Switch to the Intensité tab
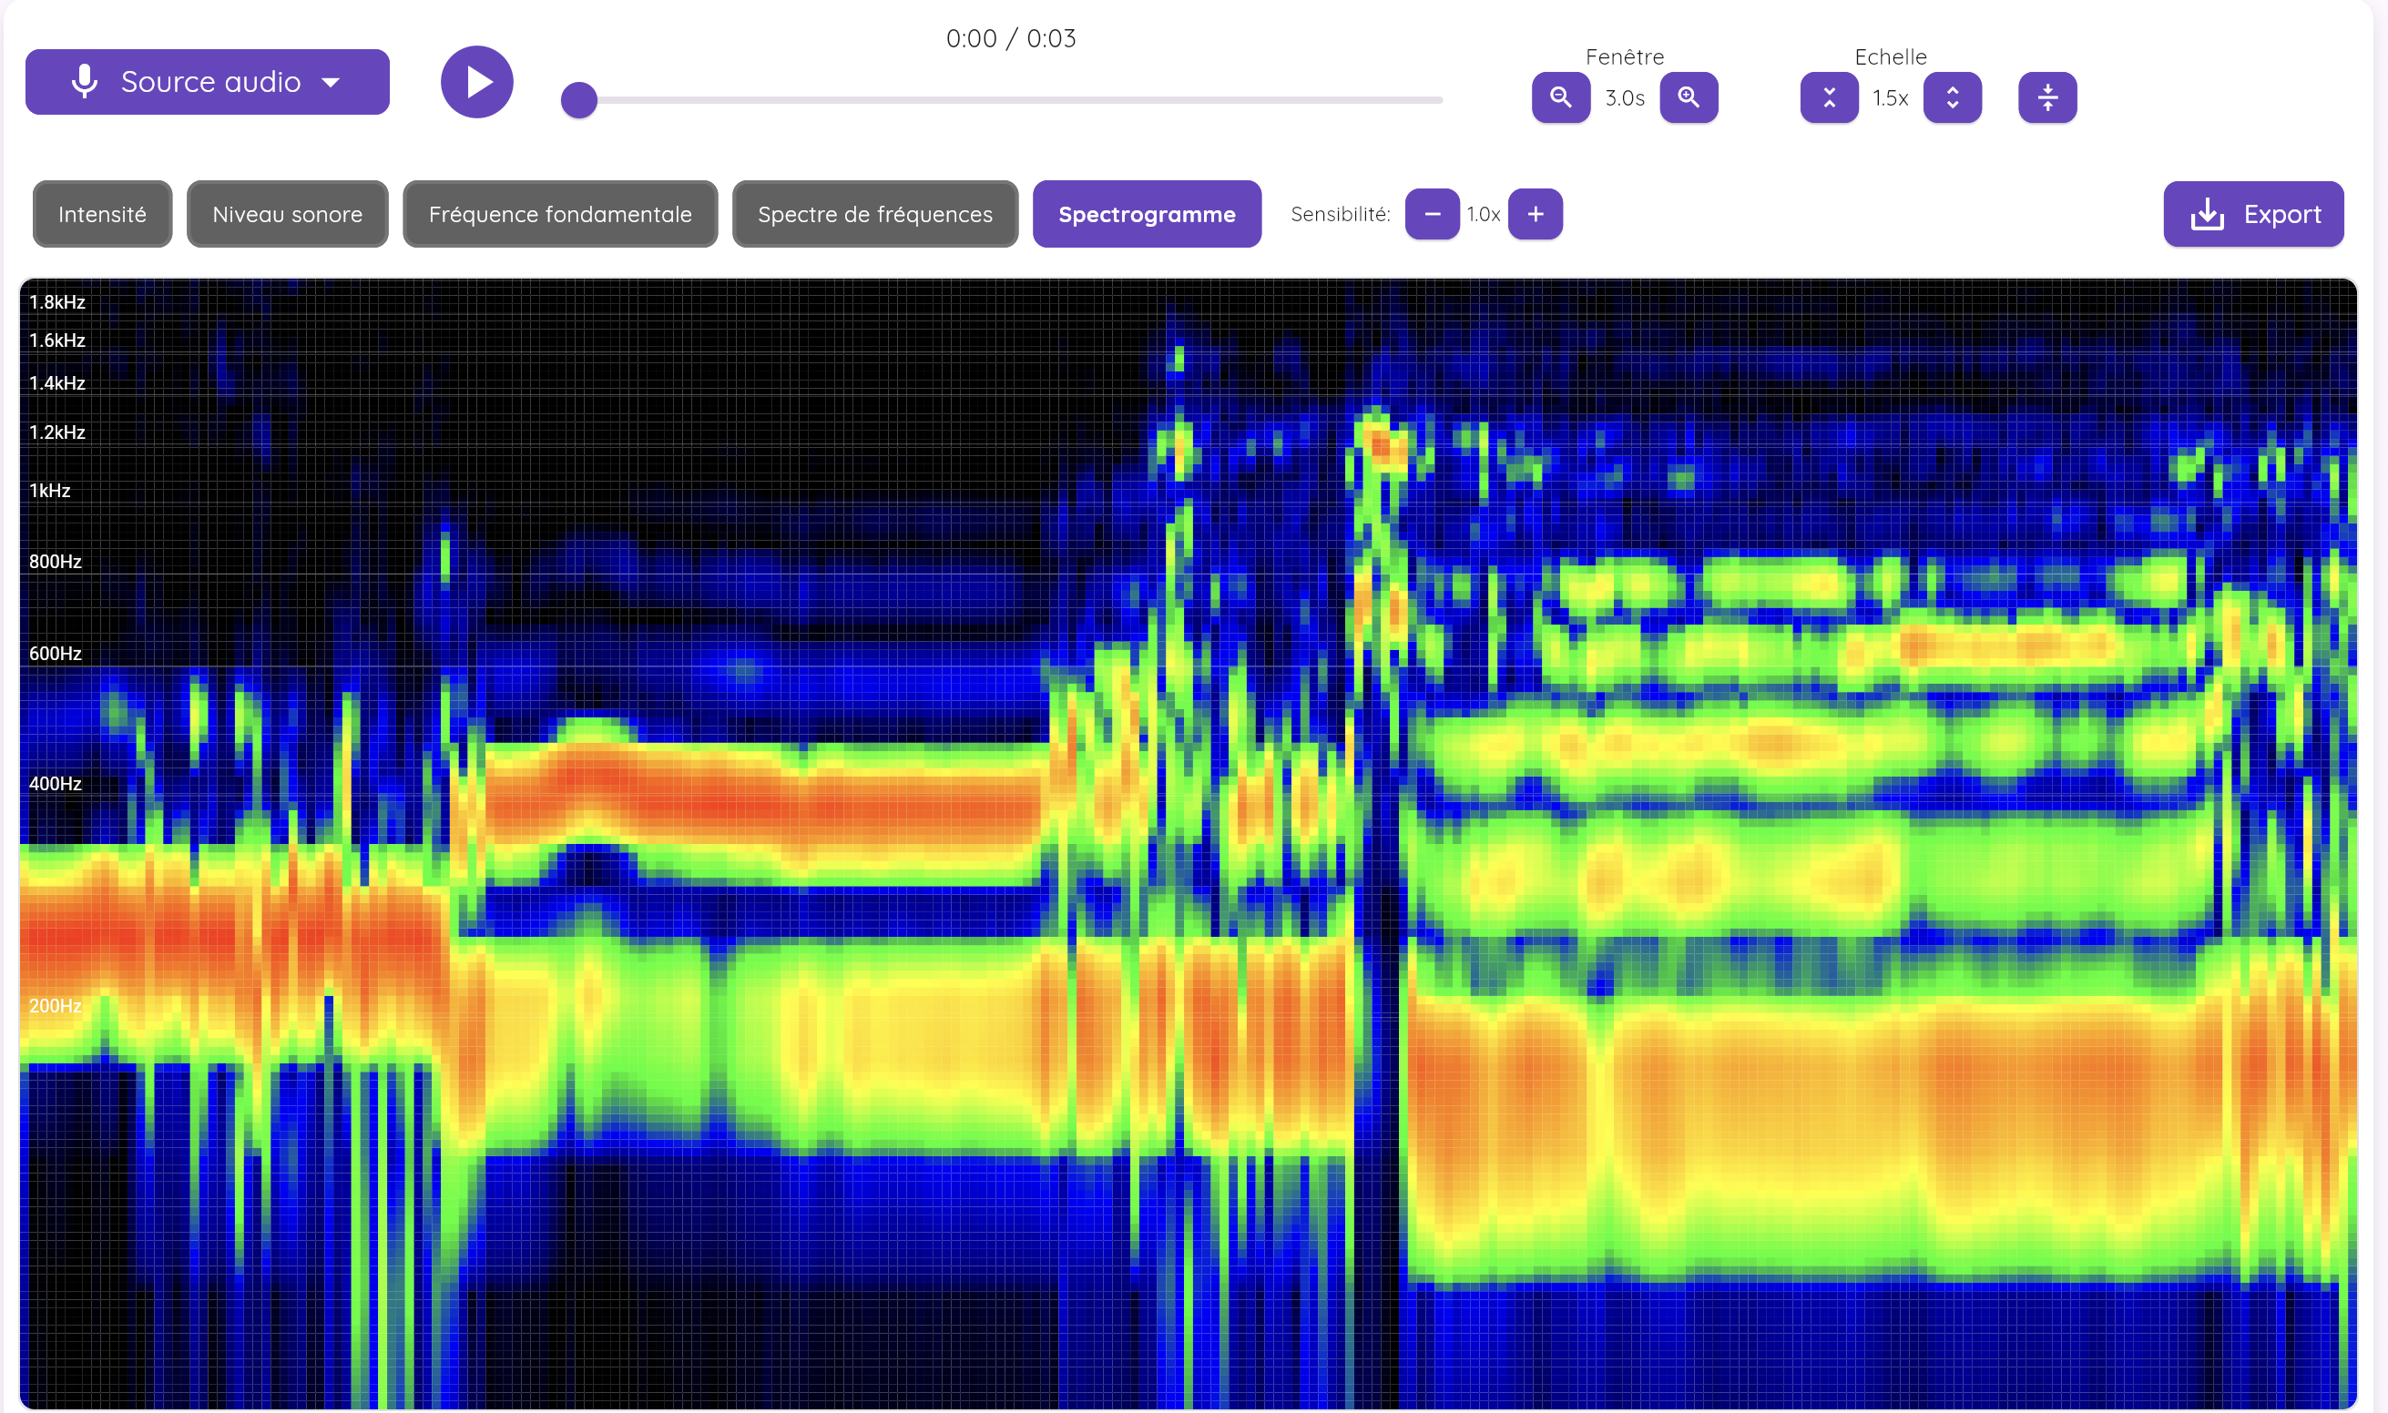The height and width of the screenshot is (1413, 2388). (102, 214)
